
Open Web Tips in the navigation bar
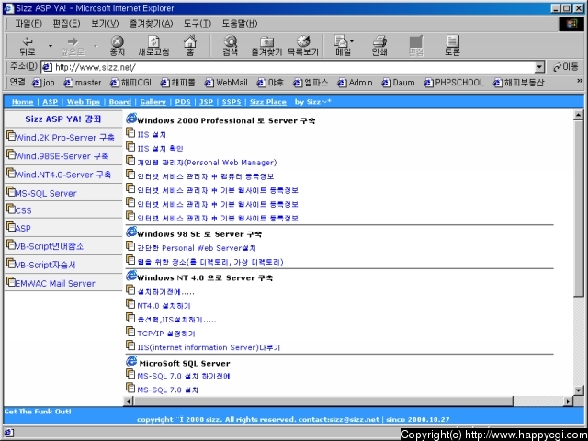point(84,102)
